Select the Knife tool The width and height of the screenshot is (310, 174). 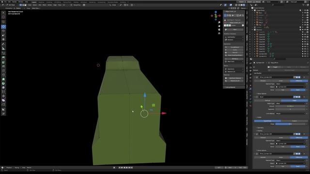coord(3,75)
